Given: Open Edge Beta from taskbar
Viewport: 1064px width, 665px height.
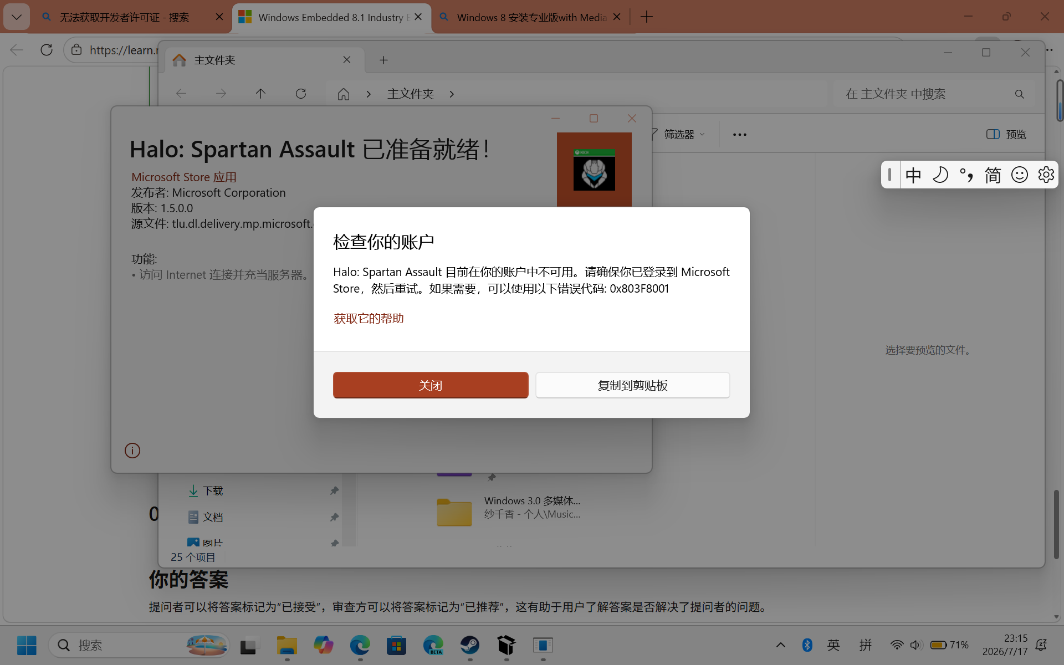Looking at the screenshot, I should [x=433, y=645].
